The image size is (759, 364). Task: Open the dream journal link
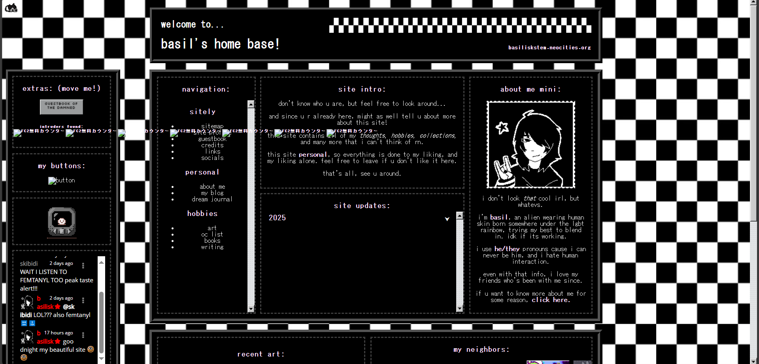click(x=212, y=199)
